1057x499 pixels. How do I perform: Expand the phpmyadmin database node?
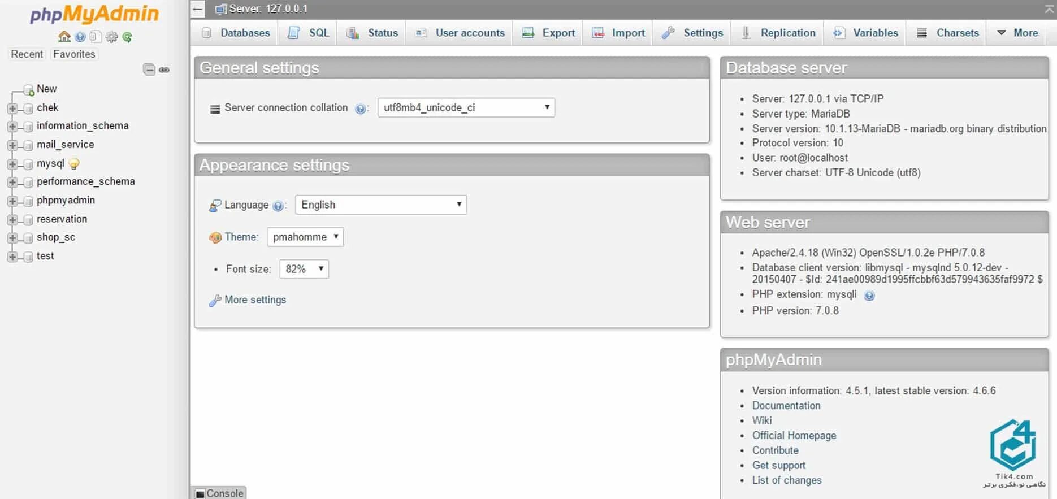pyautogui.click(x=12, y=201)
